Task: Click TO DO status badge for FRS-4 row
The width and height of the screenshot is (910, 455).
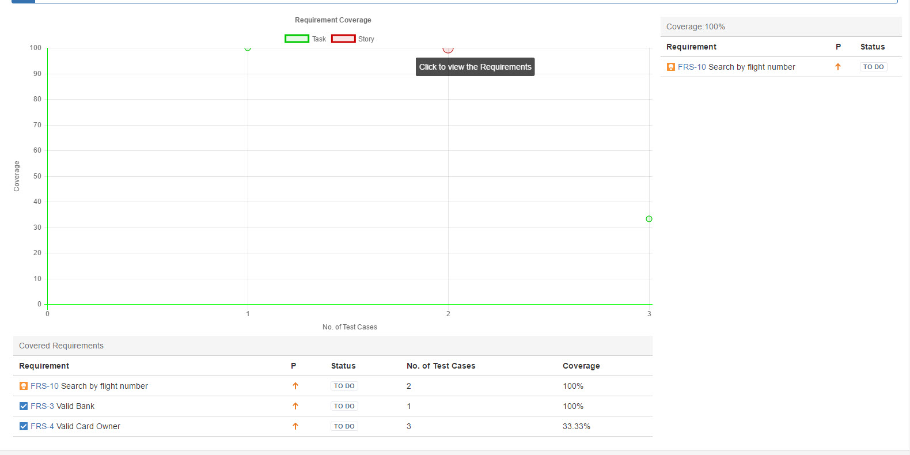Action: tap(344, 426)
